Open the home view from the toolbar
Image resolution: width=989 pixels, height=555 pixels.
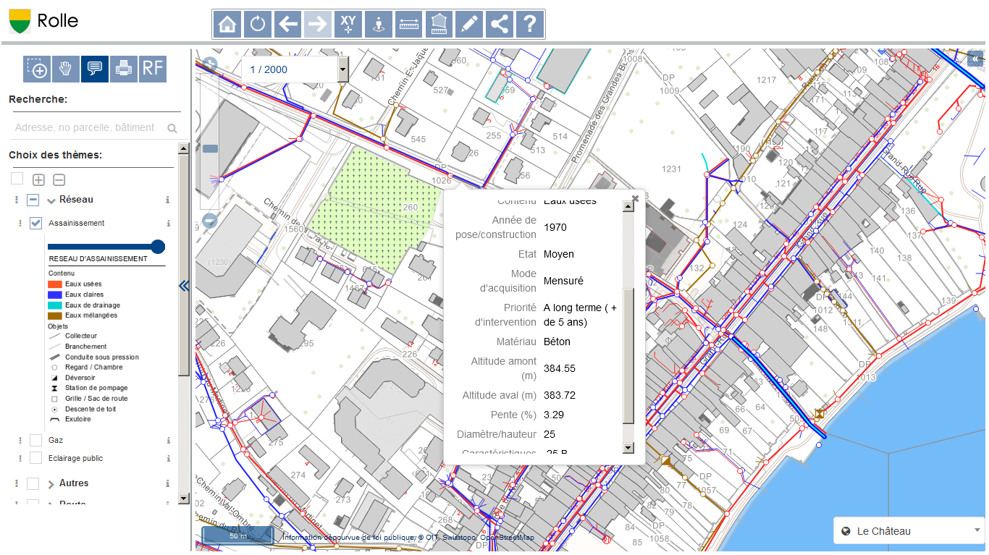coord(227,24)
